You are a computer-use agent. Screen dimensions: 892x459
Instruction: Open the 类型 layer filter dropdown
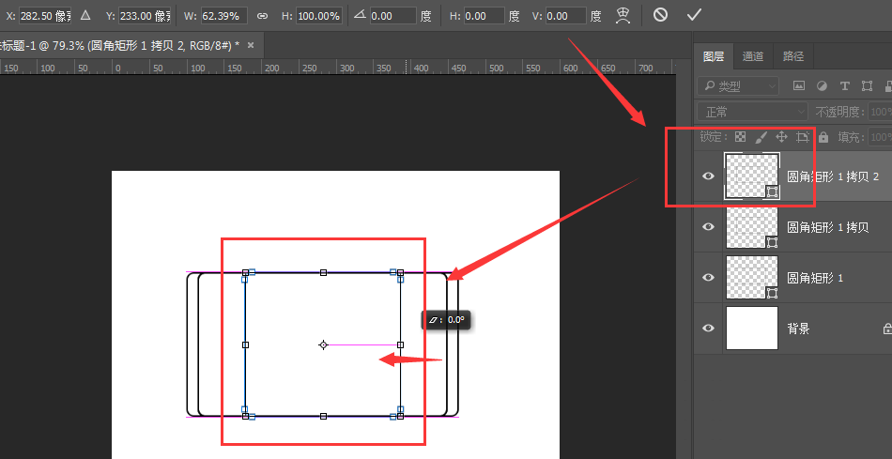coord(738,85)
